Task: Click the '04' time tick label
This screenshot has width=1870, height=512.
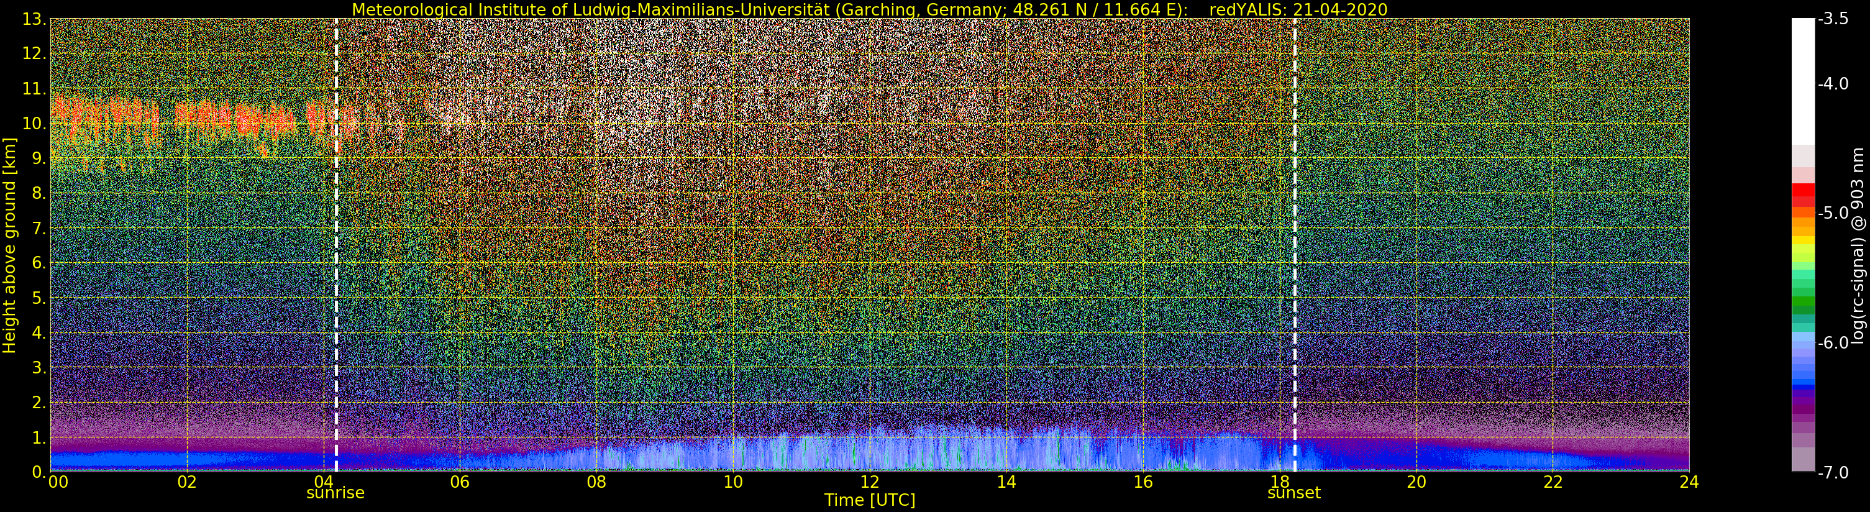Action: click(x=323, y=482)
